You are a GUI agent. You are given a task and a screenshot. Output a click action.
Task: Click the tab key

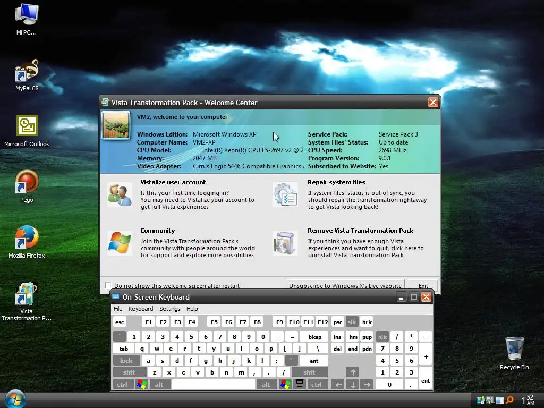click(124, 348)
